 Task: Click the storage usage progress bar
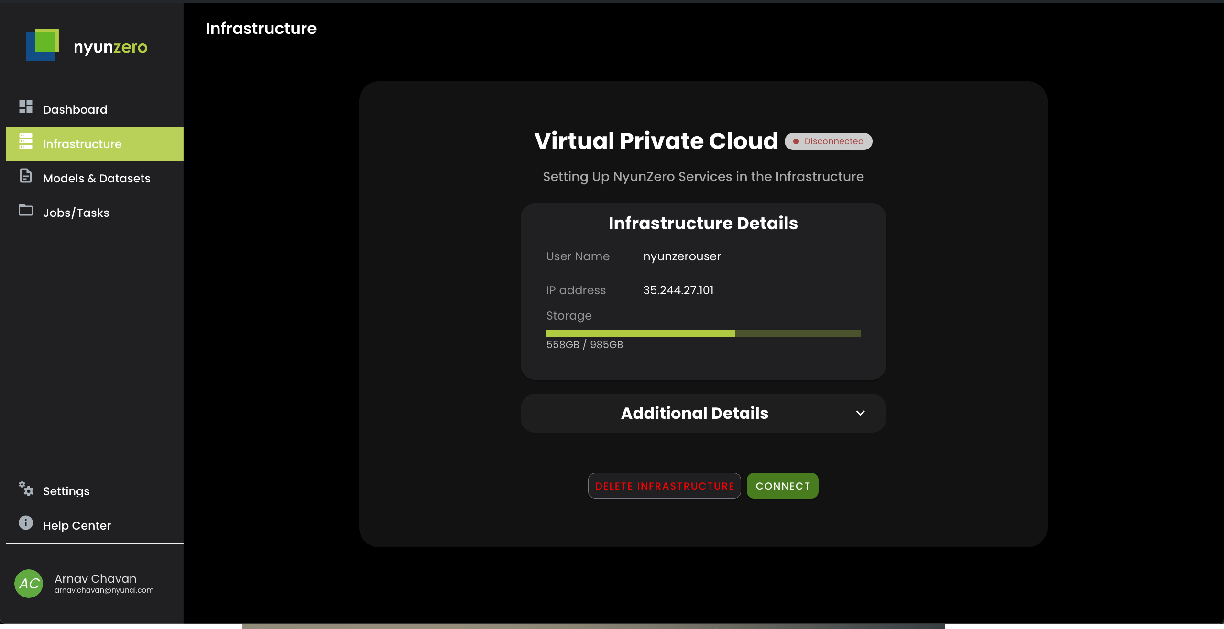tap(703, 333)
